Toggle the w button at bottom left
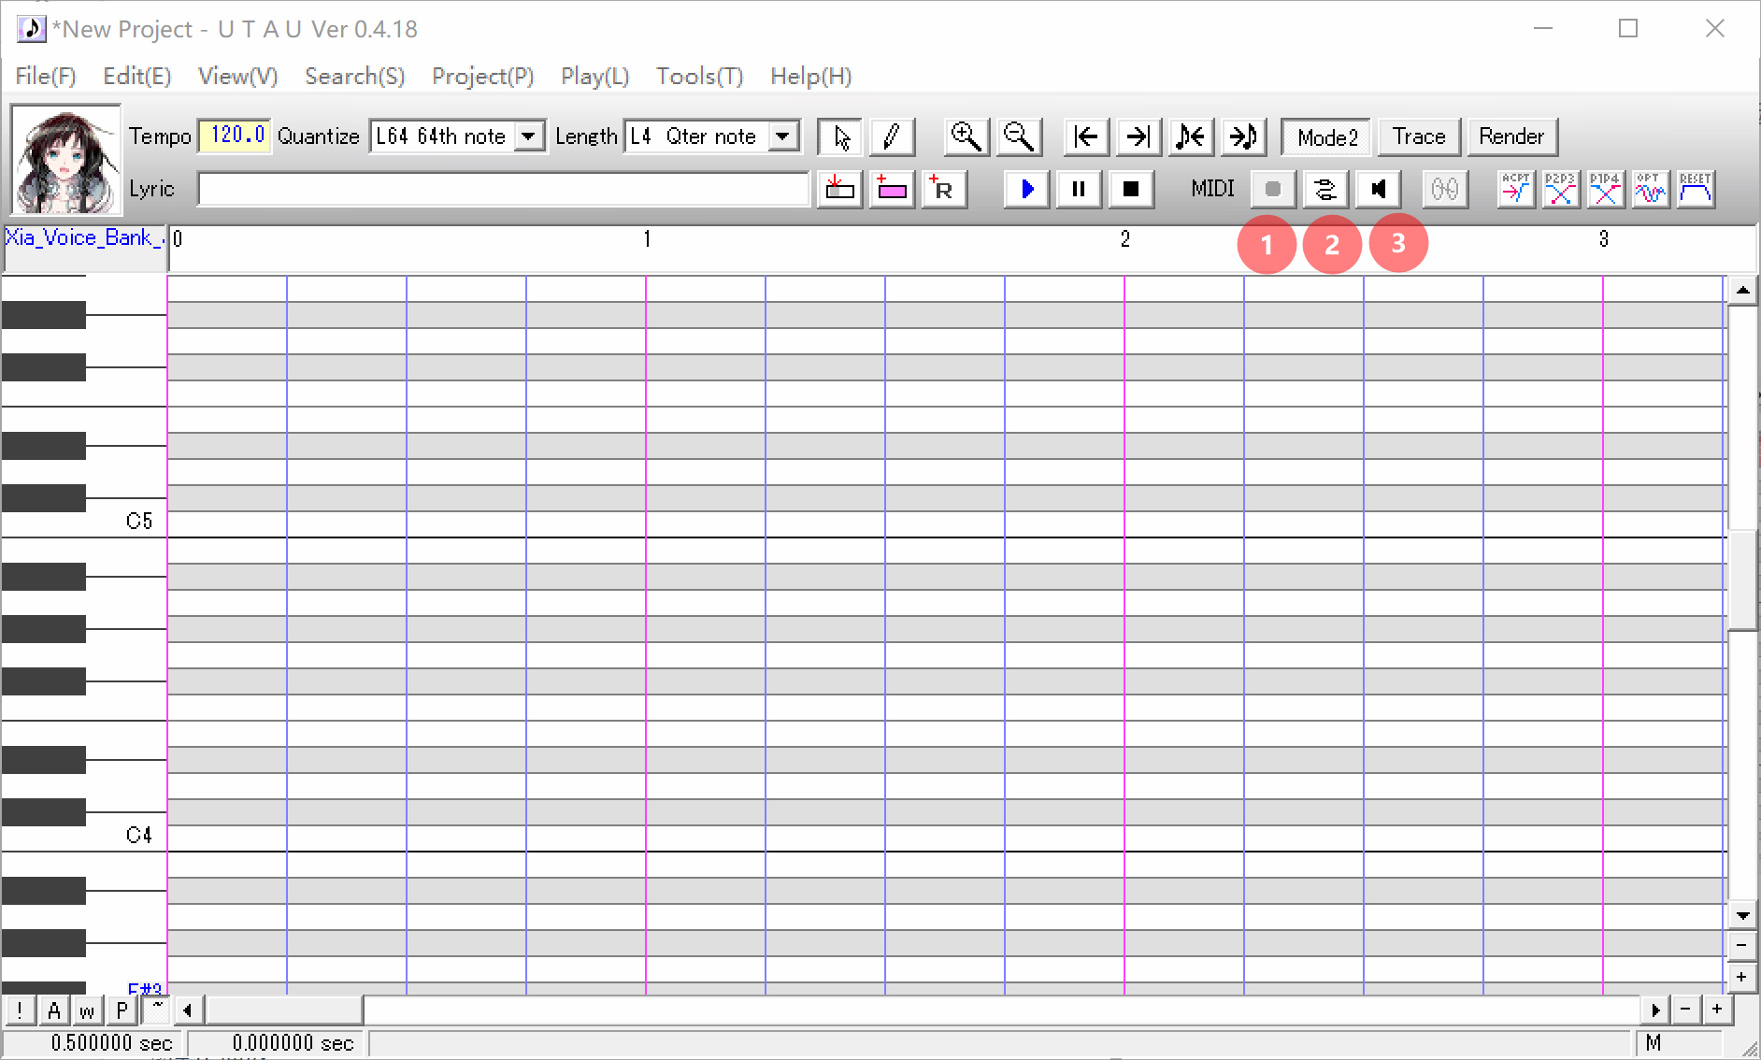The width and height of the screenshot is (1761, 1060). [x=87, y=1010]
